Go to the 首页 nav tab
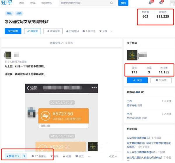The image size is (175, 163). click(22, 3)
